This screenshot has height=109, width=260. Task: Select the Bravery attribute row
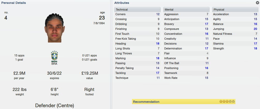coord(186,24)
